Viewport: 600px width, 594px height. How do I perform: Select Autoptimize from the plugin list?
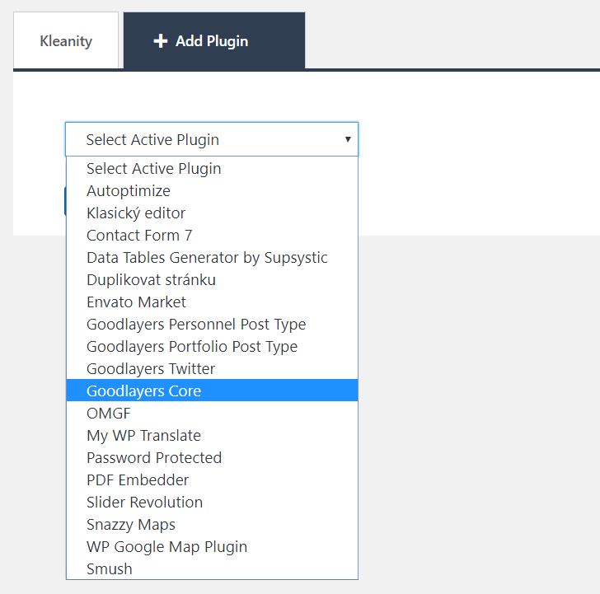[x=212, y=191]
